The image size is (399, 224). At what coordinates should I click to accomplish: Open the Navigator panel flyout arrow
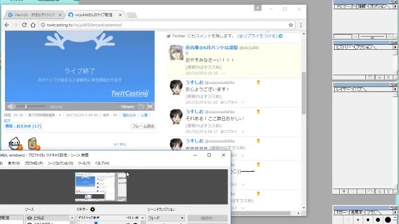[x=395, y=6]
